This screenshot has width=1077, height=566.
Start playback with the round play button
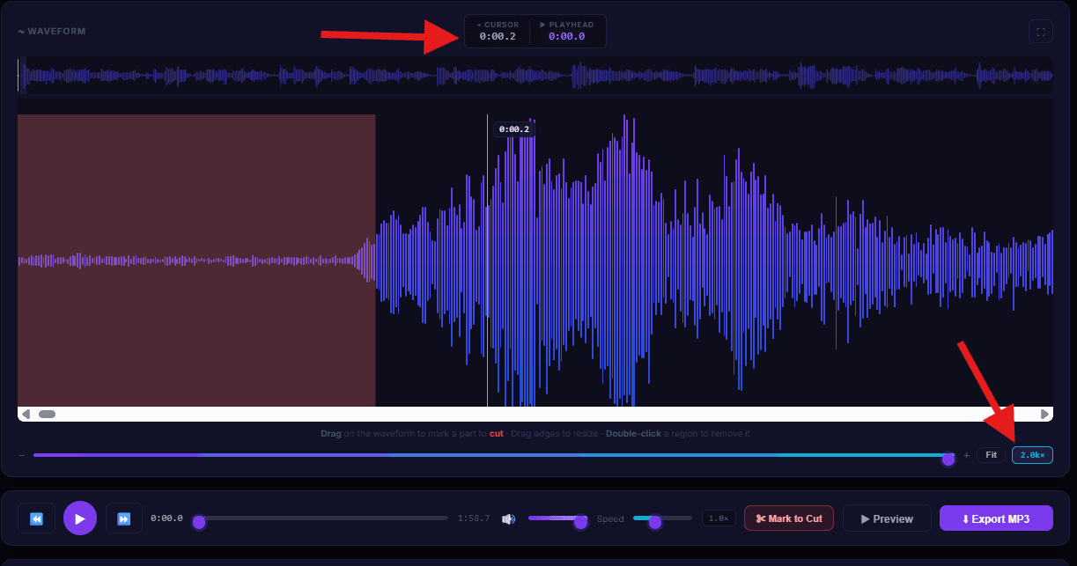pyautogui.click(x=80, y=518)
